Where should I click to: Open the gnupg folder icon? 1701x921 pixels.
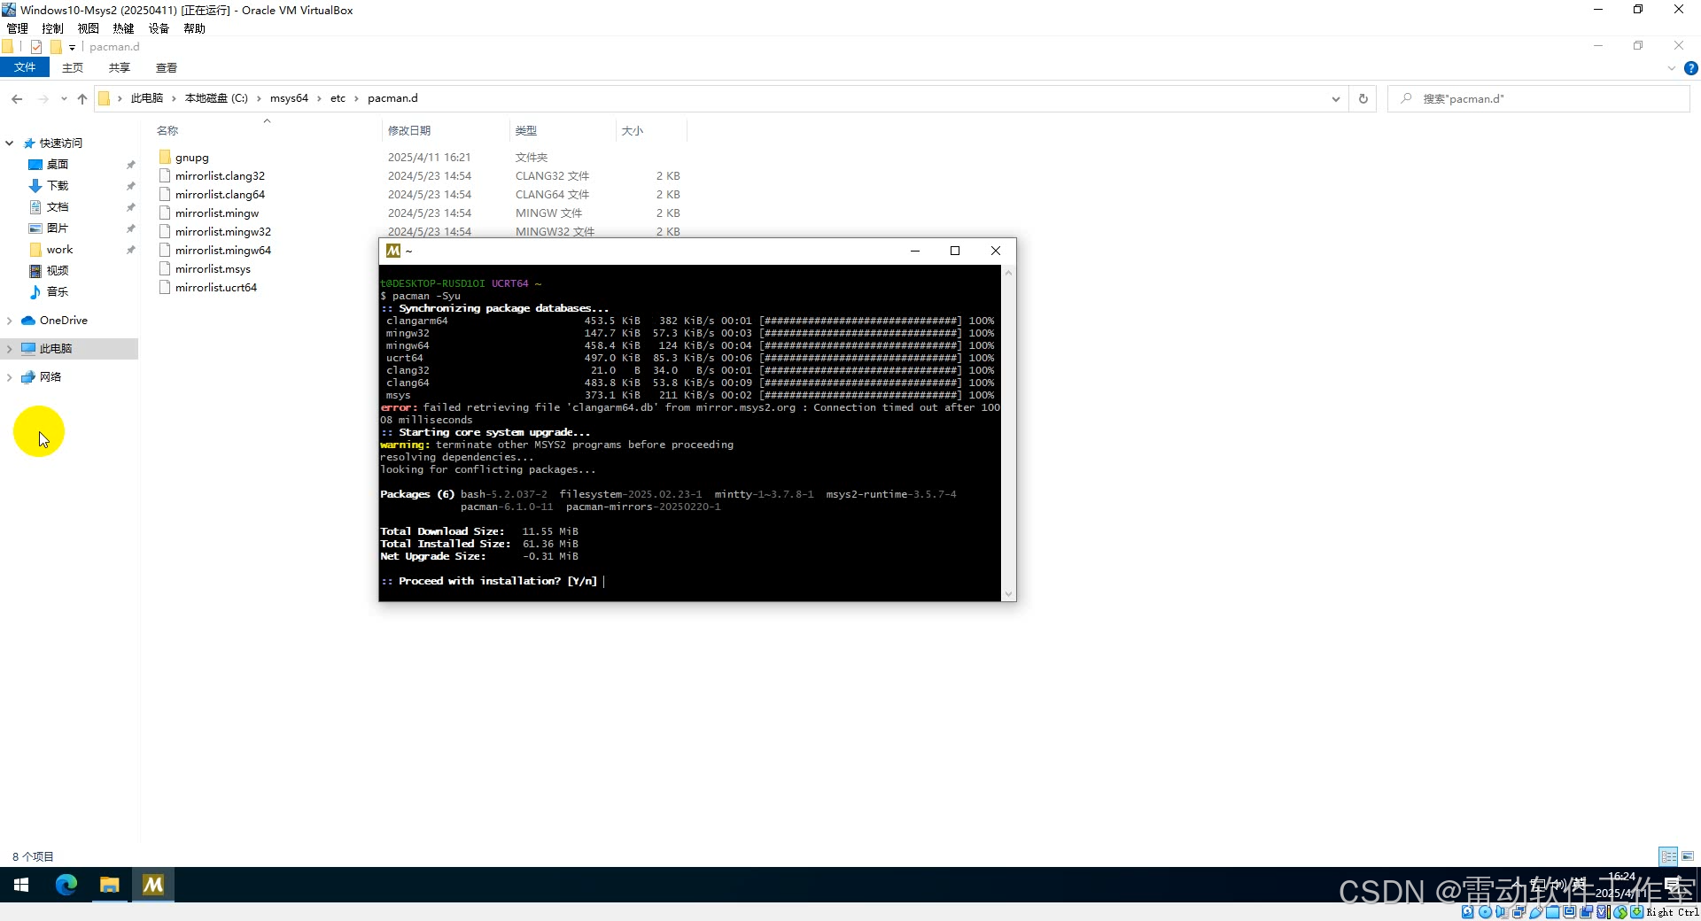pos(165,157)
